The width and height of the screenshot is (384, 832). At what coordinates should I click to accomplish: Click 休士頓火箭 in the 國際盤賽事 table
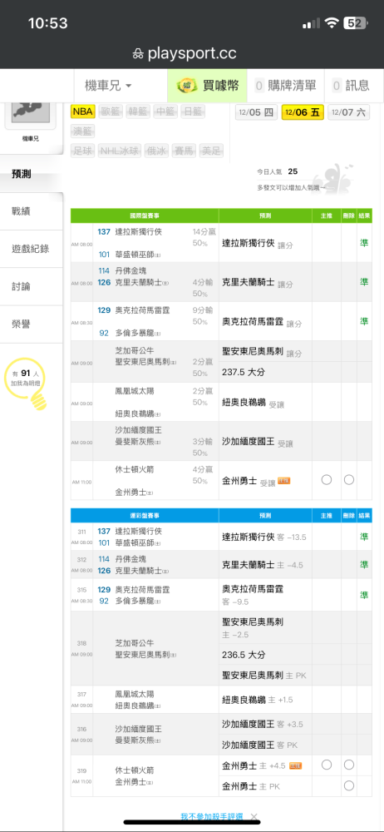pos(135,469)
